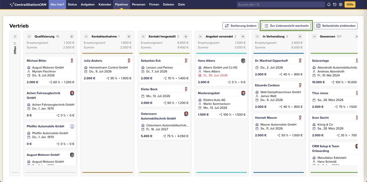Open Kalender in navigation bar
The width and height of the screenshot is (367, 182).
tap(105, 4)
